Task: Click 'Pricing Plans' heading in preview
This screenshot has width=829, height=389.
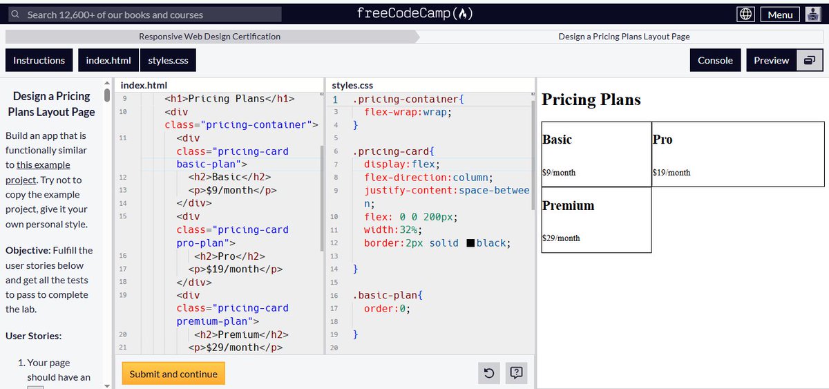Action: pos(591,99)
